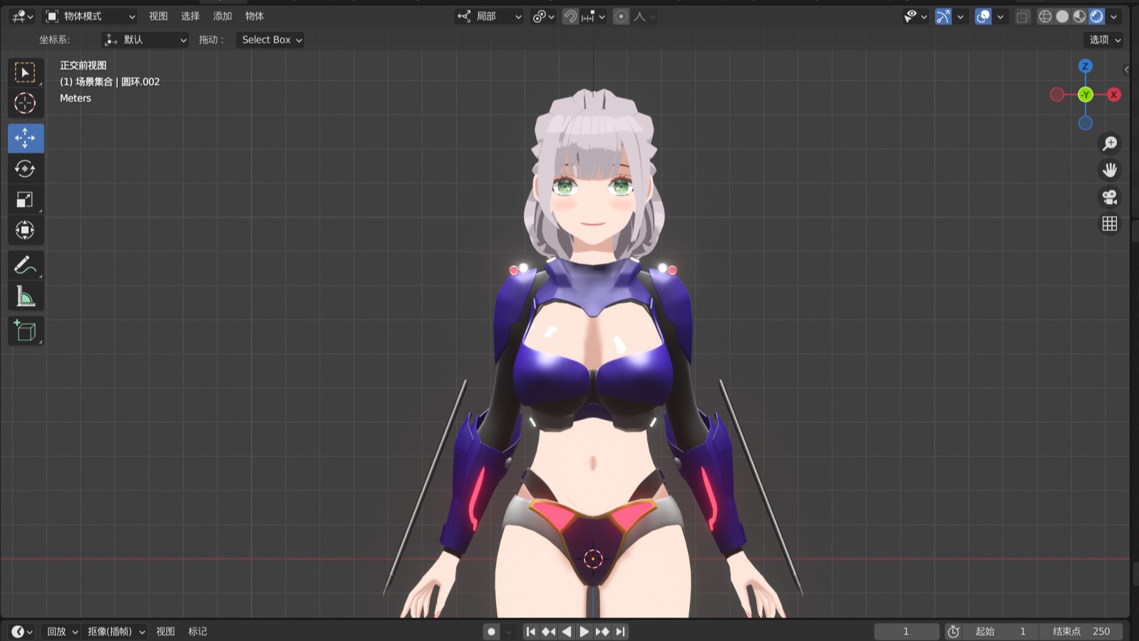Open the 添加 (Add) menu
Screen dimensions: 1139x641
222,16
